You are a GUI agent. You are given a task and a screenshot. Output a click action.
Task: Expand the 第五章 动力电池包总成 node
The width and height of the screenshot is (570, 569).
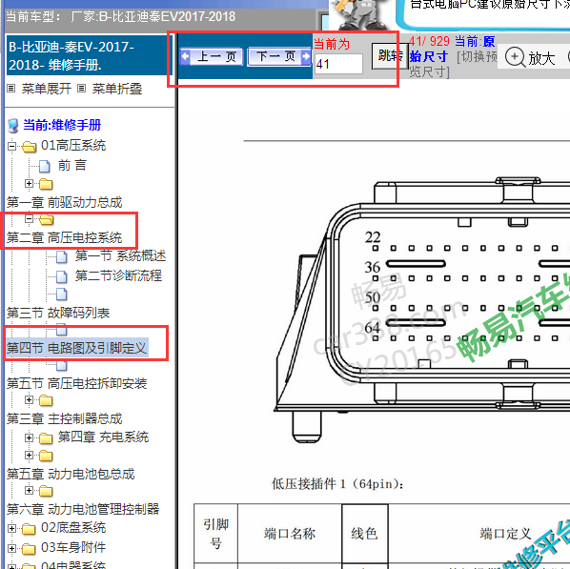[30, 455]
